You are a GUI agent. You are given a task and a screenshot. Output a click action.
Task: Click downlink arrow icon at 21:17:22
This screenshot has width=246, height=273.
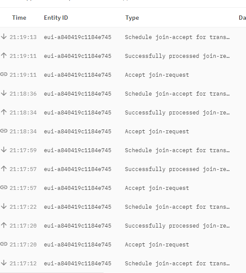pyautogui.click(x=4, y=206)
